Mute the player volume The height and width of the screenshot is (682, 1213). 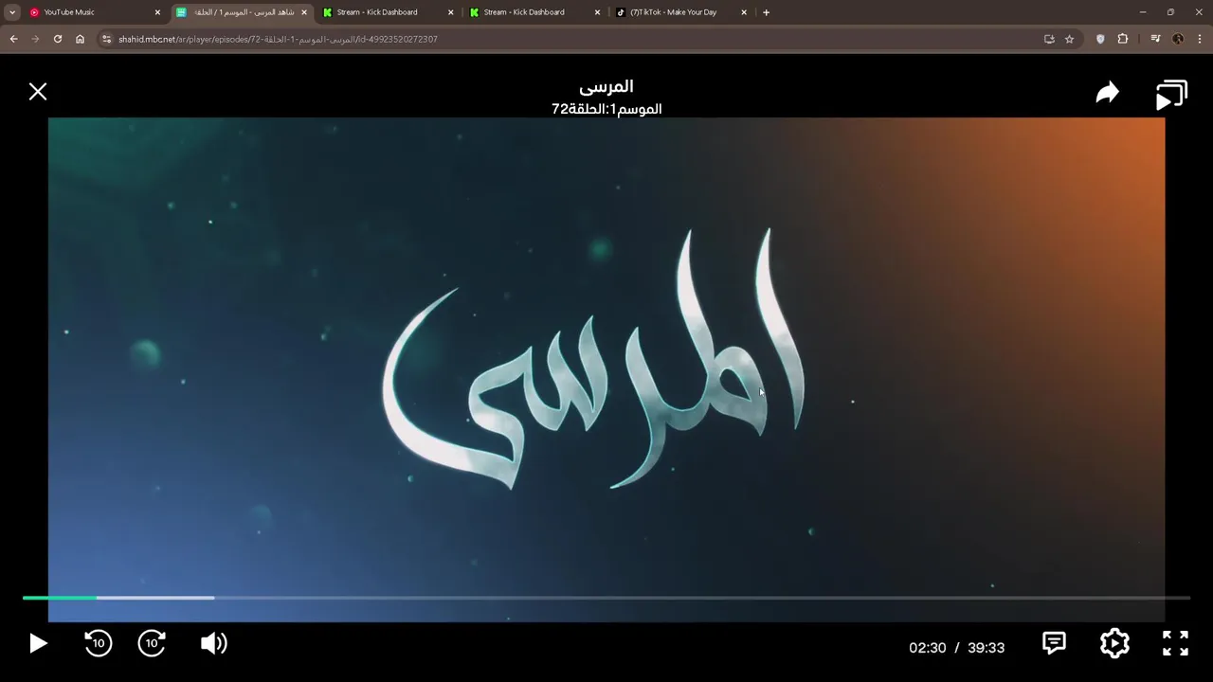pos(214,644)
